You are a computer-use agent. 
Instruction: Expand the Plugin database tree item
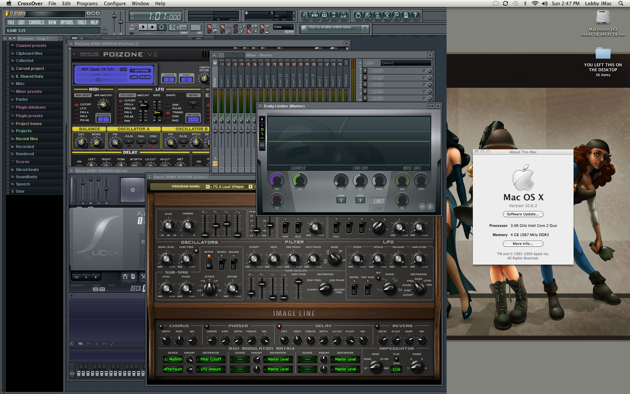(8, 106)
